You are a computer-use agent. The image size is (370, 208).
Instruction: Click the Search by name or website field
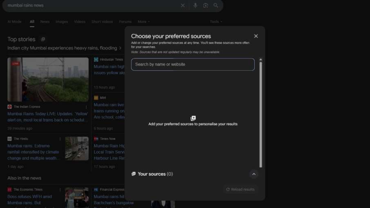tap(193, 65)
